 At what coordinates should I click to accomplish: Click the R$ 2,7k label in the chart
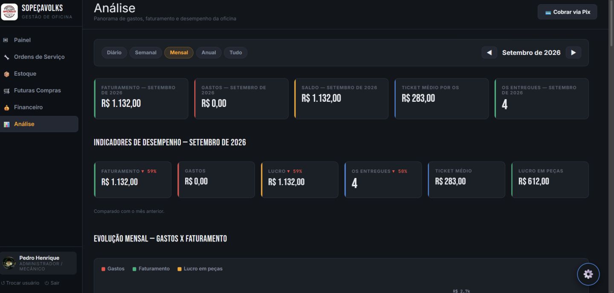pos(461,291)
